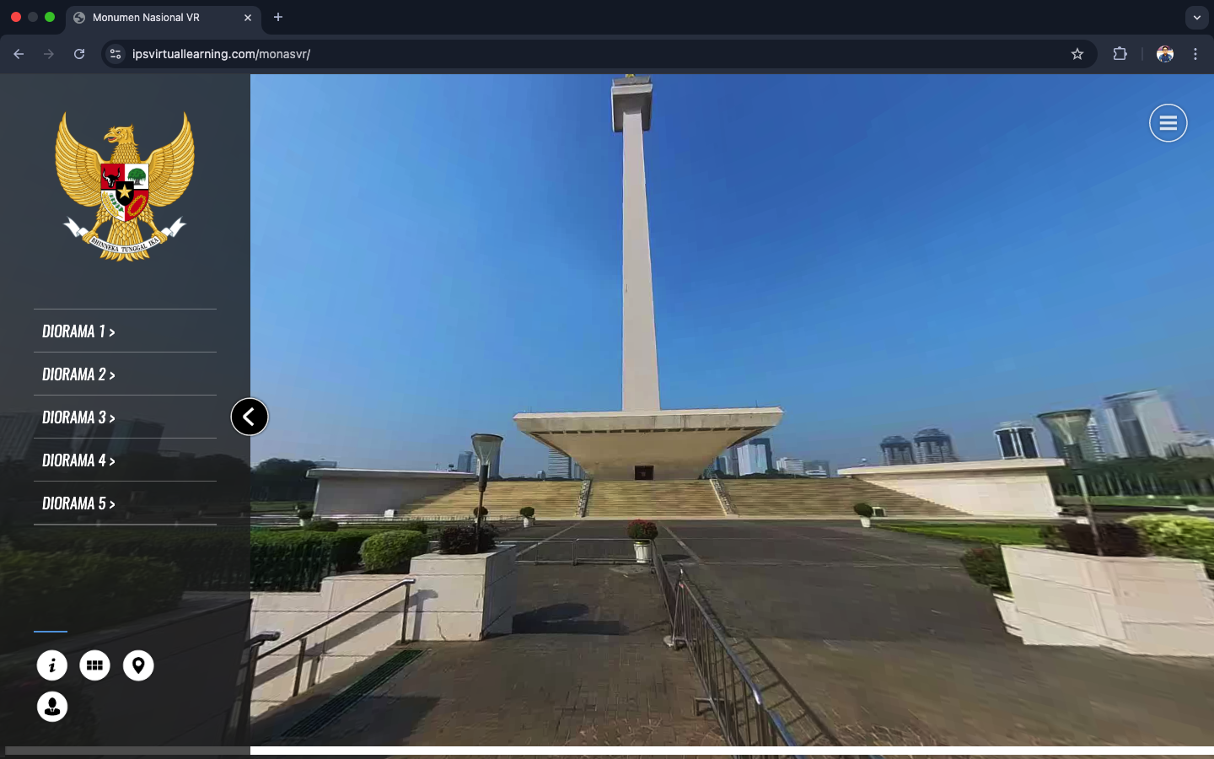Open the hamburger menu at top right

pyautogui.click(x=1168, y=123)
